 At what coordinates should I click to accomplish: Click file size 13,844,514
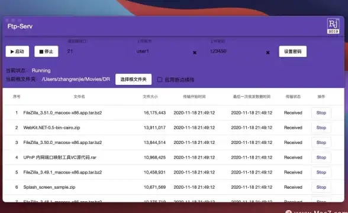[x=154, y=142]
